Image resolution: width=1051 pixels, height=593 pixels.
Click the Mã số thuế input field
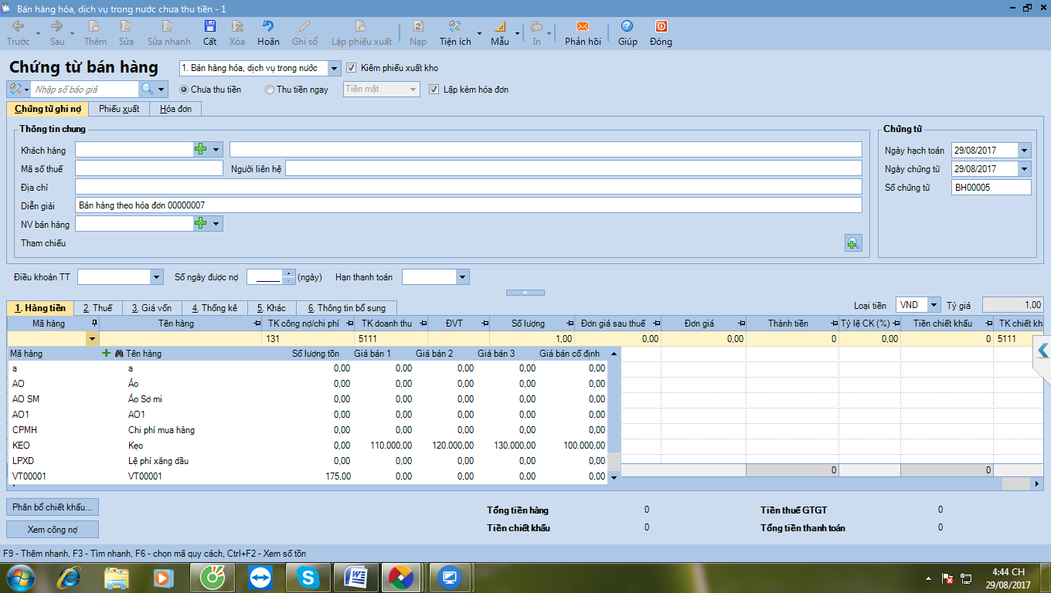[x=149, y=168]
